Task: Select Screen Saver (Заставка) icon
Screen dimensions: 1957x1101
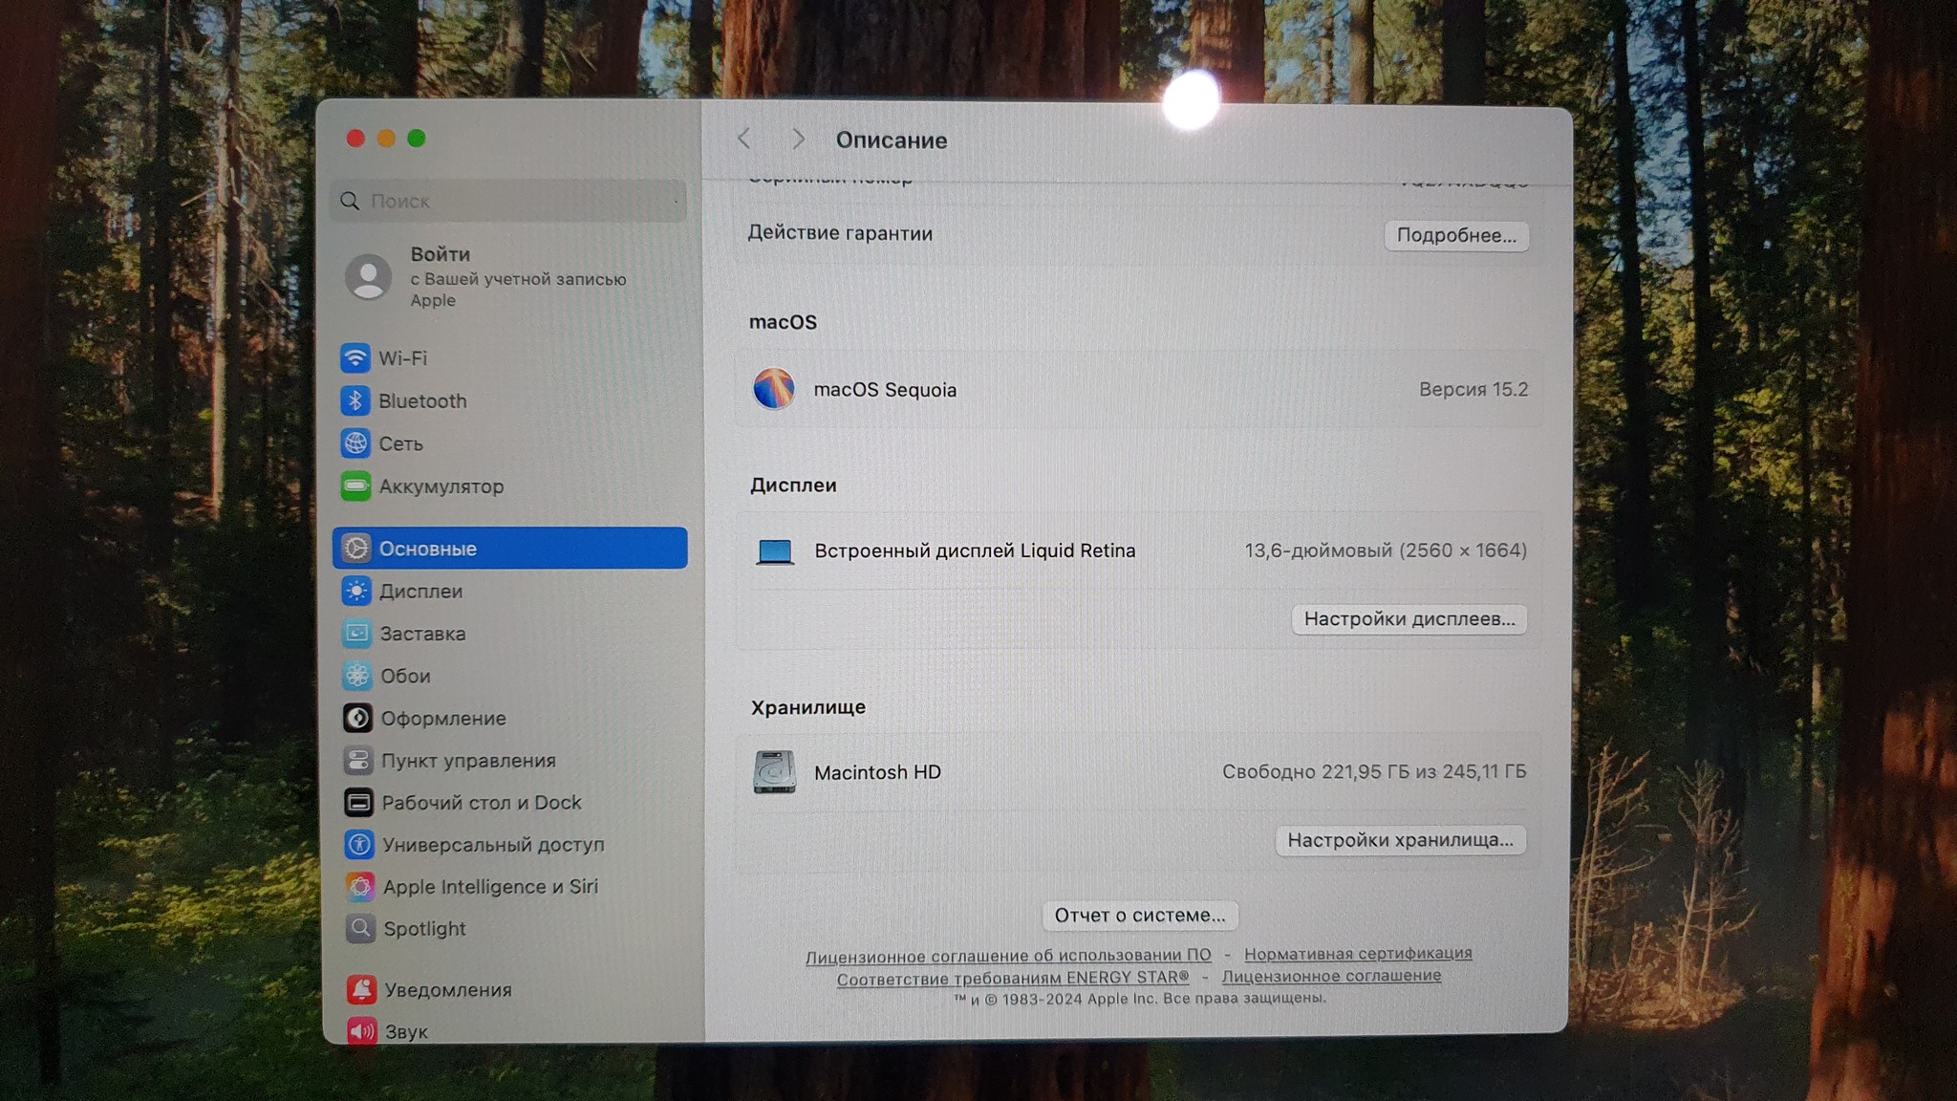Action: [x=356, y=634]
